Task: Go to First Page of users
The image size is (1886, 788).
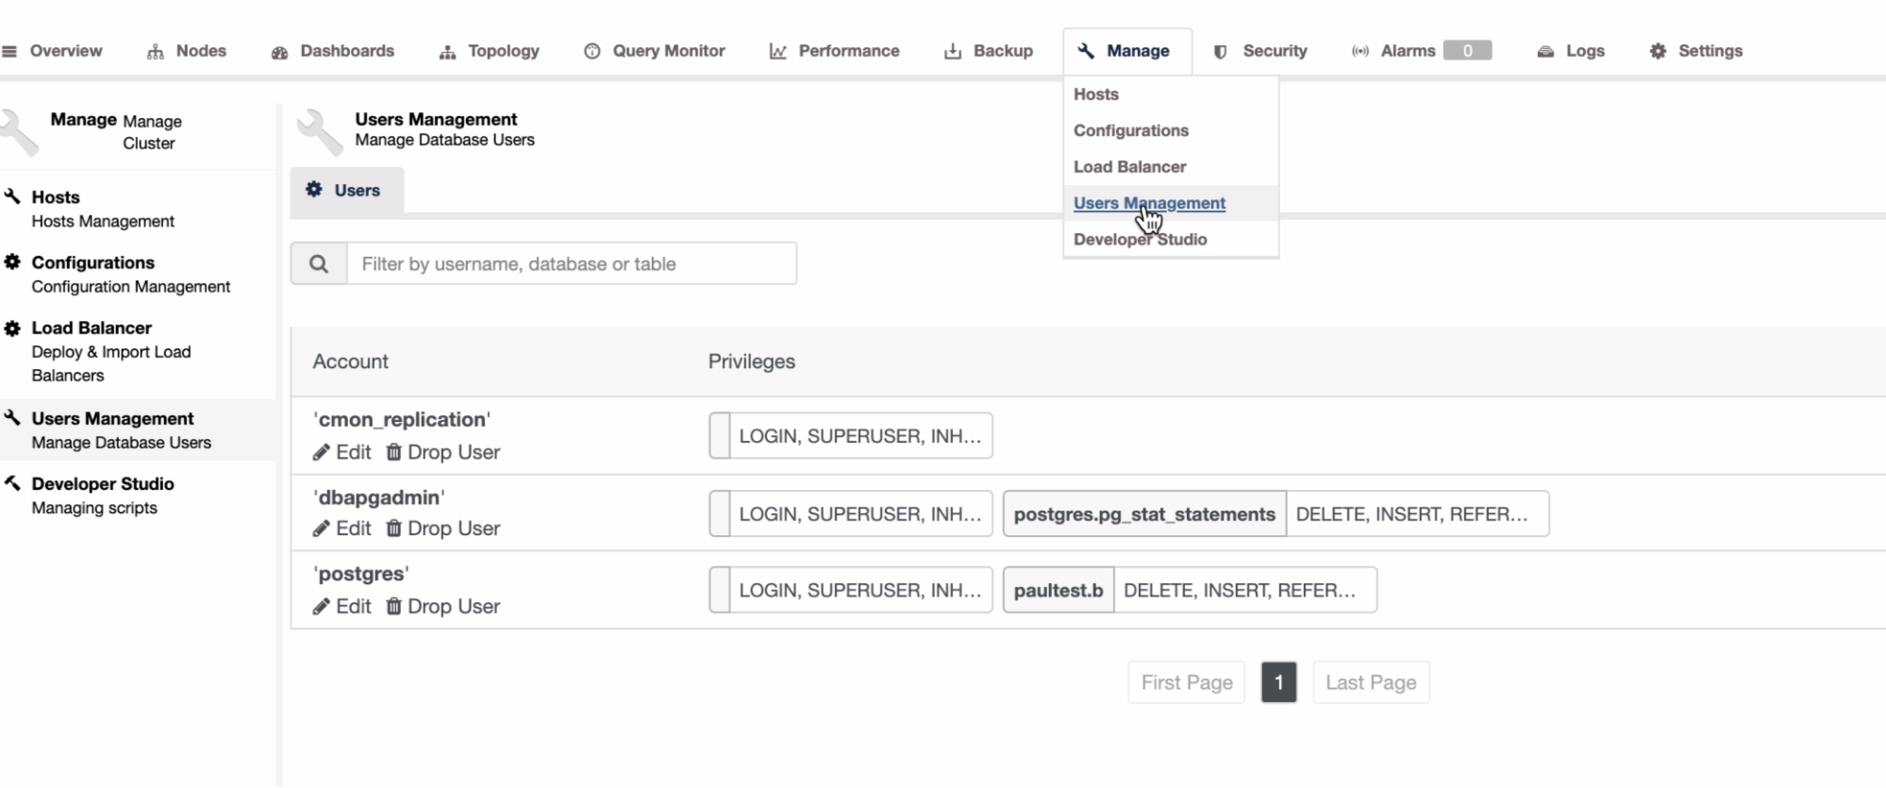Action: click(x=1187, y=682)
